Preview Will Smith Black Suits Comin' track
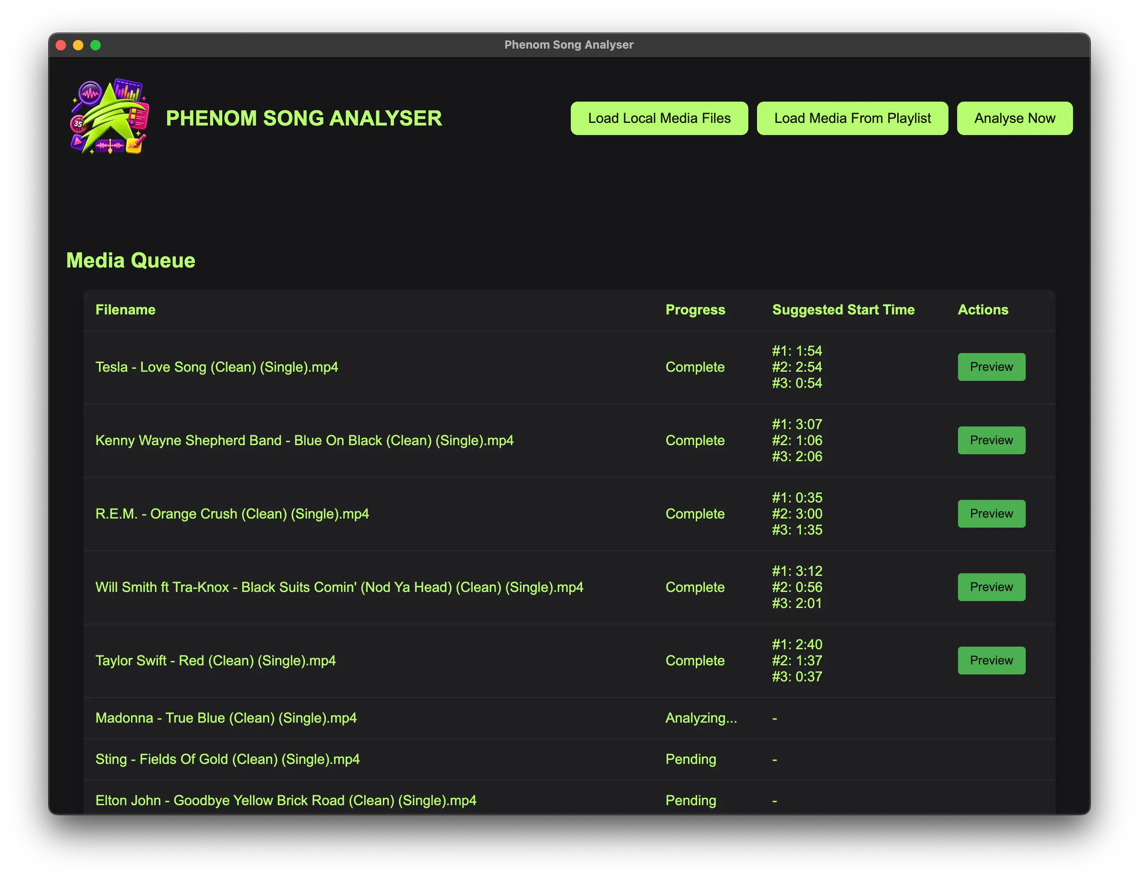This screenshot has height=879, width=1139. 991,587
